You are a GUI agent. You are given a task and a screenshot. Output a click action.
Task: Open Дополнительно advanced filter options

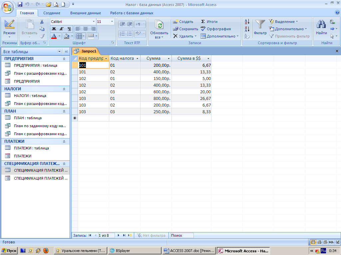coord(288,29)
